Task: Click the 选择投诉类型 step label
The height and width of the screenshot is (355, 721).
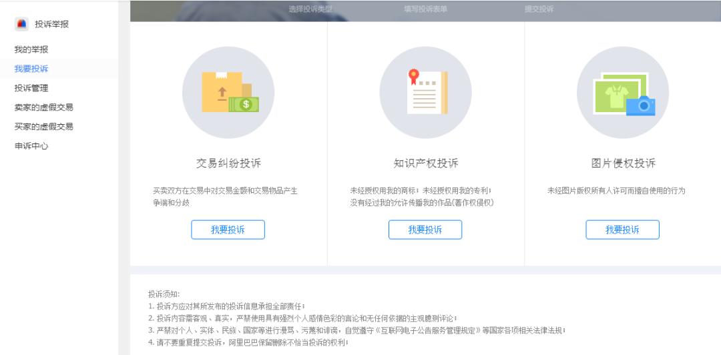Action: 310,9
